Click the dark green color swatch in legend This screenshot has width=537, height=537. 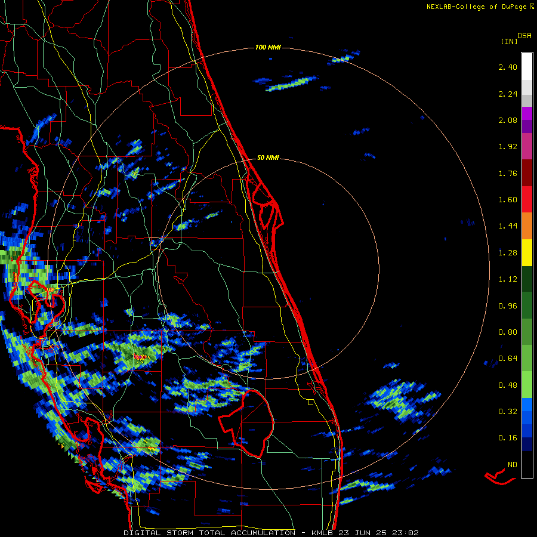(x=527, y=279)
